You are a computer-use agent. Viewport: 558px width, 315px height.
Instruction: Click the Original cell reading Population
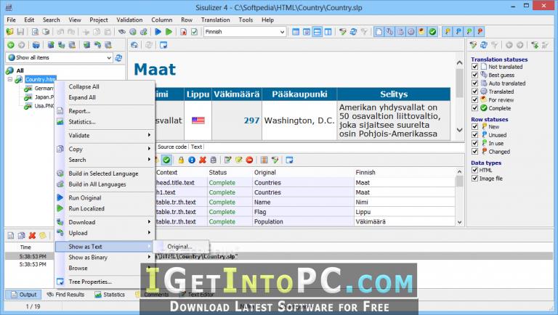point(303,221)
